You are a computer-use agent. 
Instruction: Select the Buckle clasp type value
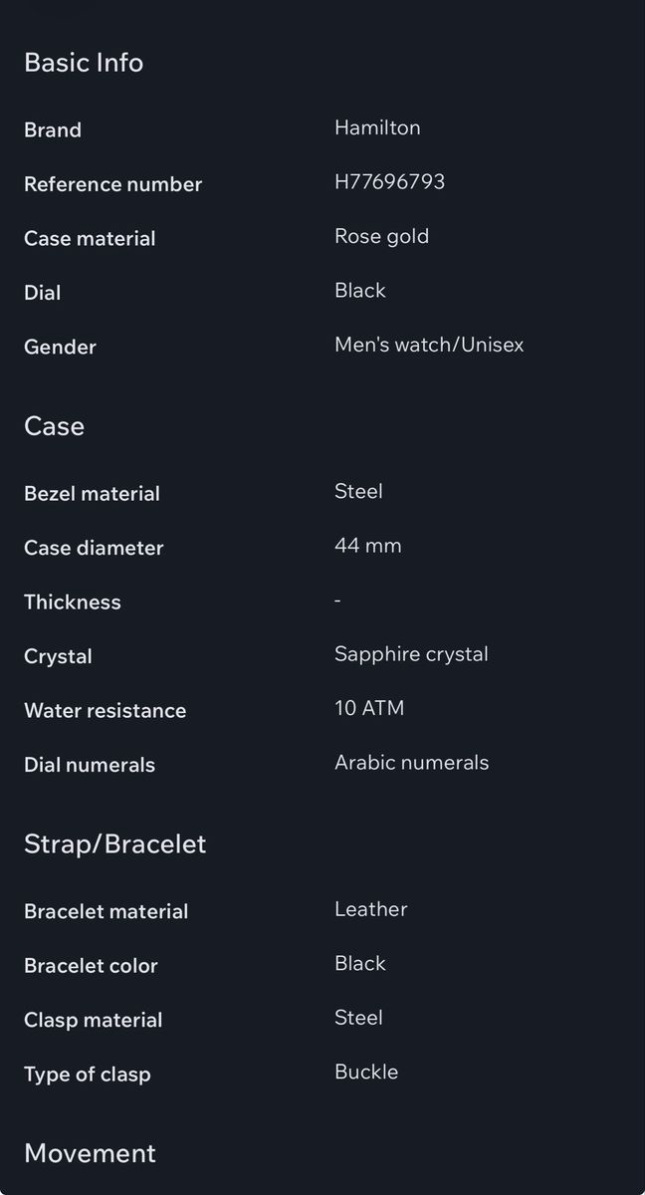(366, 1072)
